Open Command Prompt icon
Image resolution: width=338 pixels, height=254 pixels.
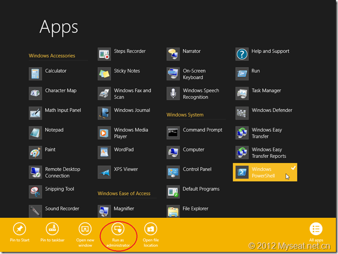[x=173, y=133]
